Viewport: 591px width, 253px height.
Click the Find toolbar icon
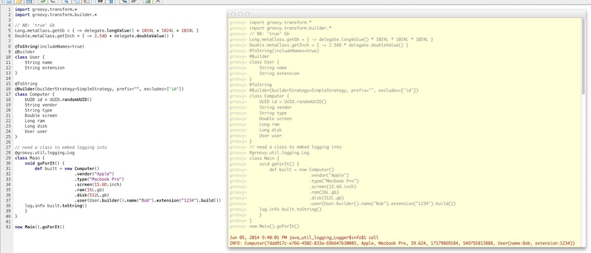[100, 1]
